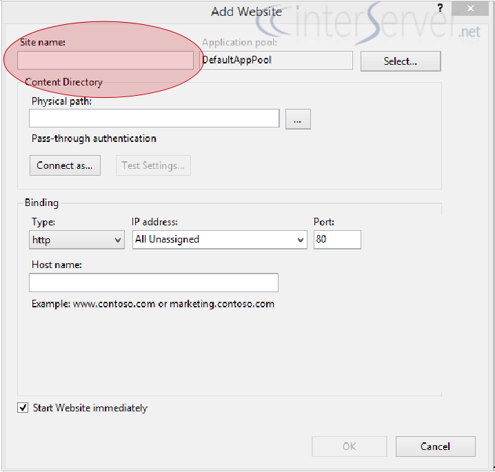
Task: Click the help question mark icon
Action: coord(440,8)
